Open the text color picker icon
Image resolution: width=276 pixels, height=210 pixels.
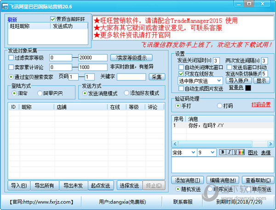tap(241, 152)
